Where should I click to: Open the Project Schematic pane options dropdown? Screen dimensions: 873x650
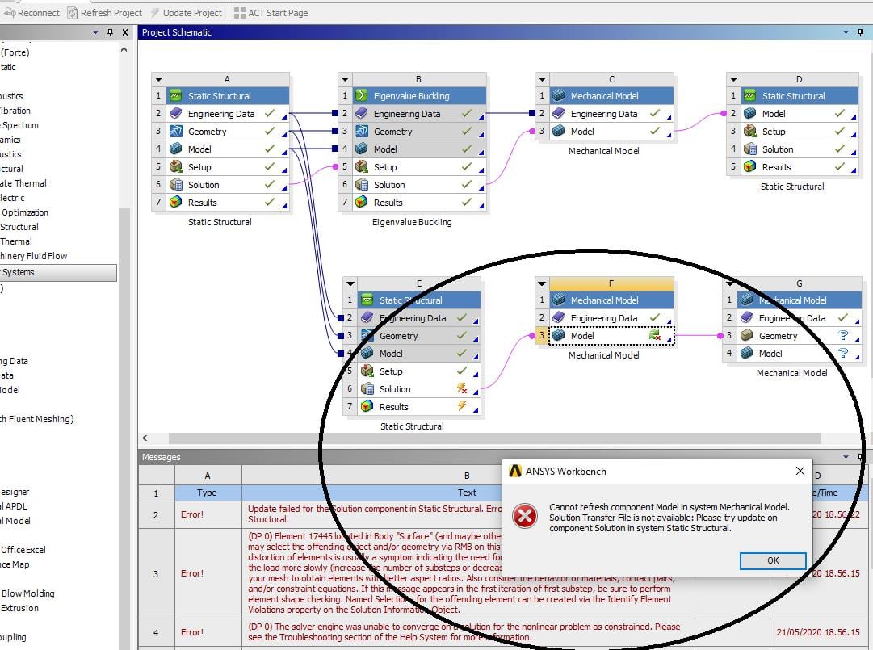point(846,32)
